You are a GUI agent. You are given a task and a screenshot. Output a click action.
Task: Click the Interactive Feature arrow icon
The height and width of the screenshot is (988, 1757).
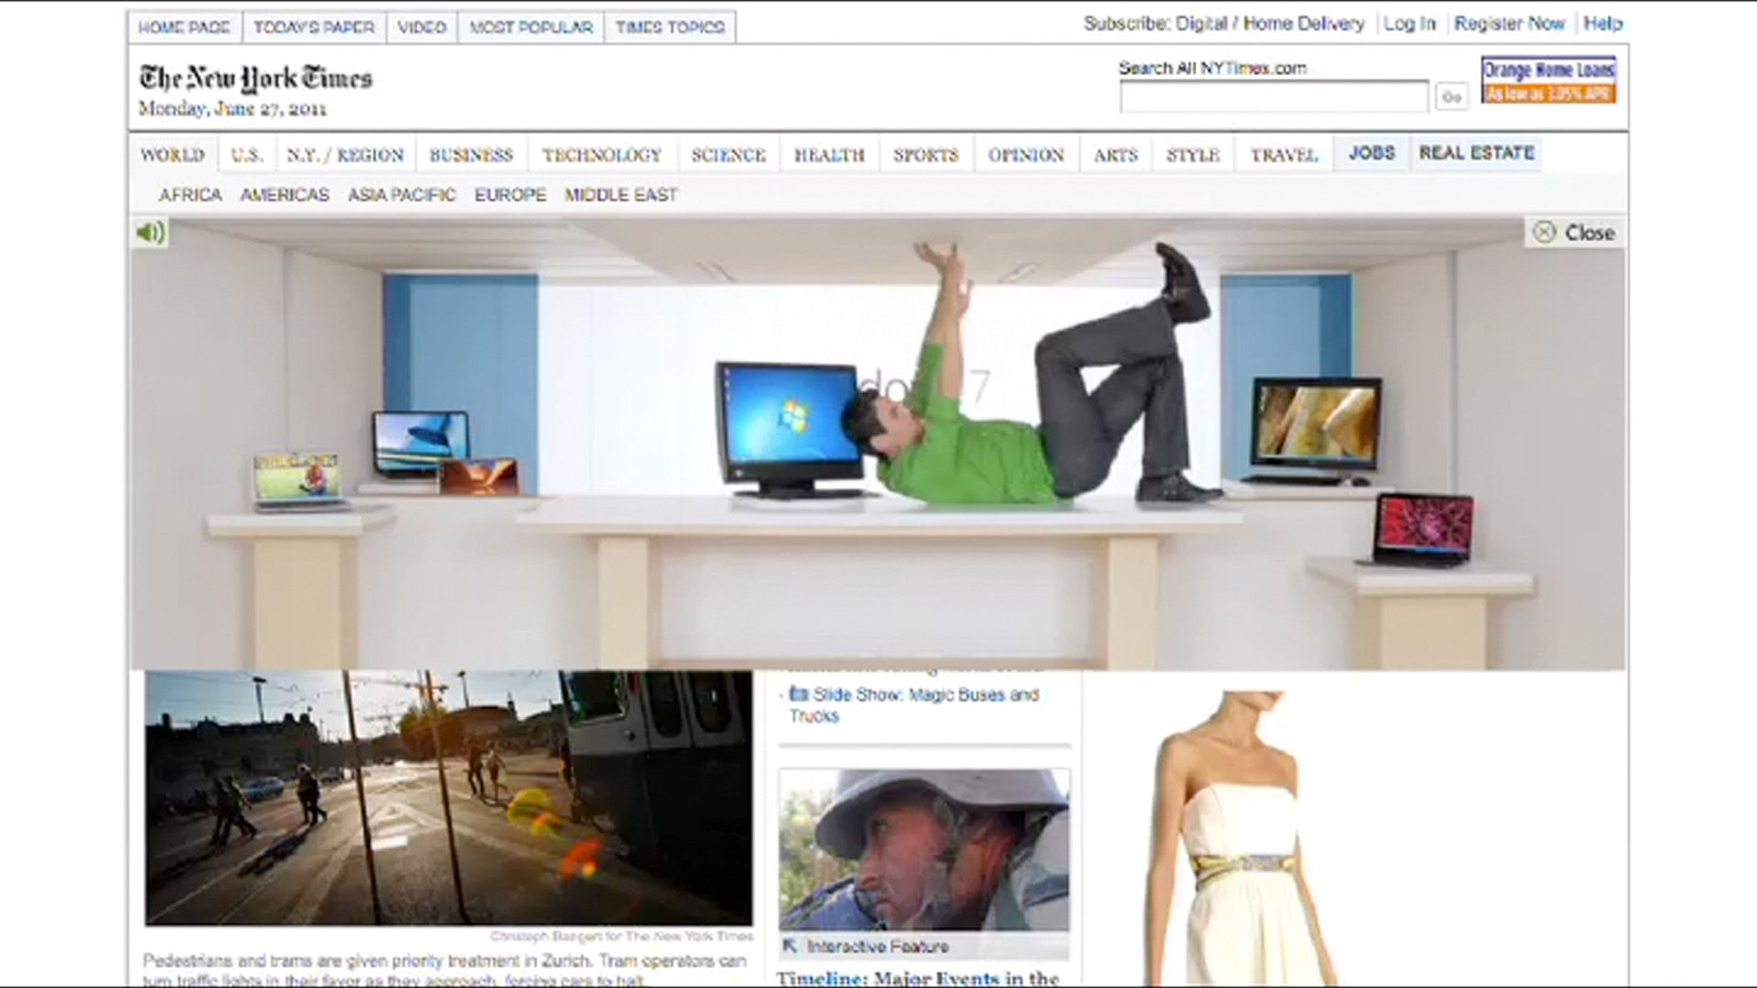pos(791,946)
